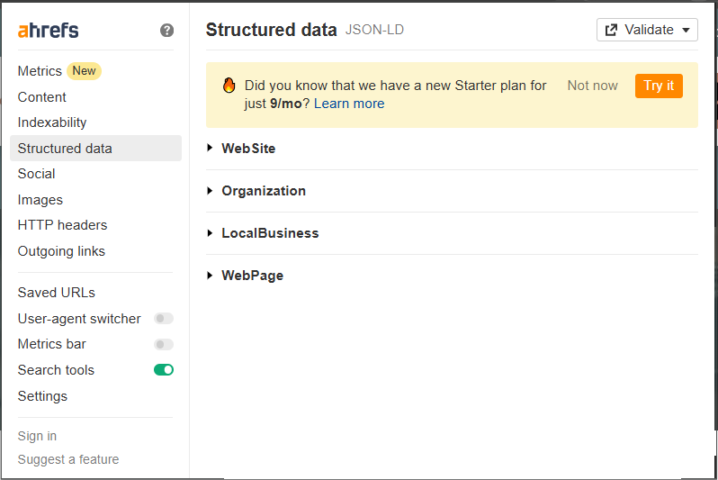This screenshot has width=718, height=480.
Task: Click the New badge next to Metrics
Action: (x=84, y=71)
